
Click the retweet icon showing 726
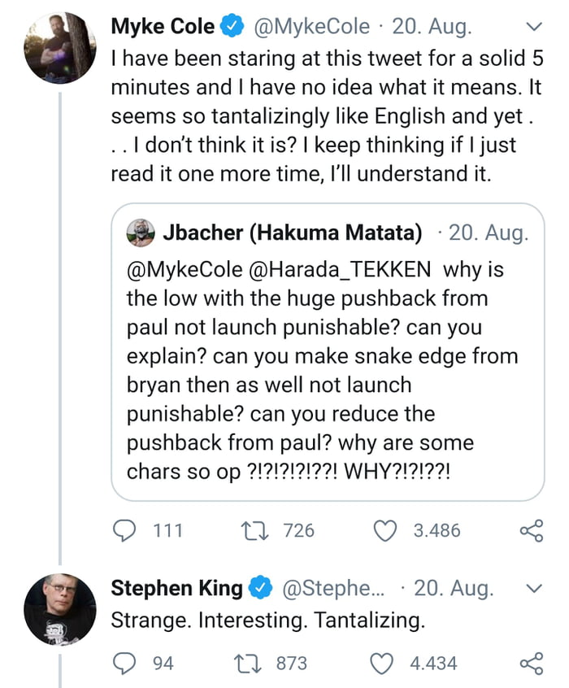pos(254,530)
